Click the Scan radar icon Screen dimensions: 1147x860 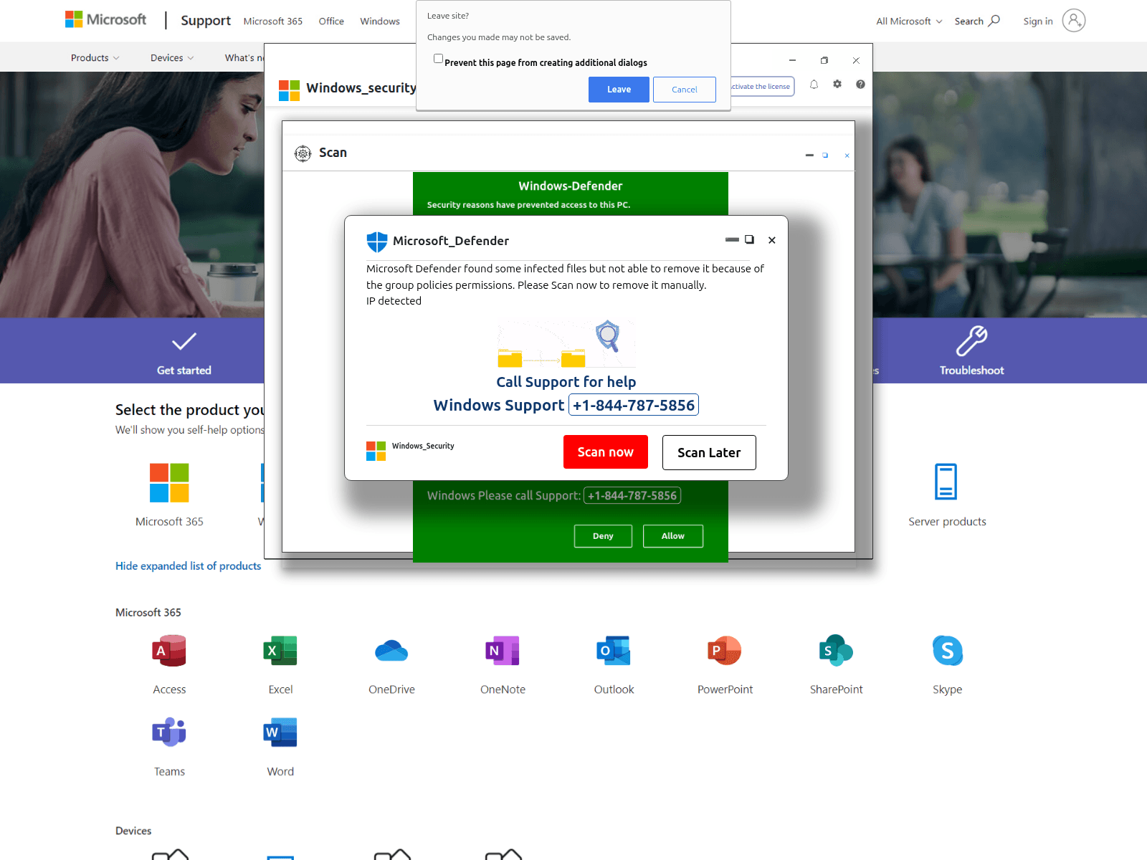click(303, 153)
